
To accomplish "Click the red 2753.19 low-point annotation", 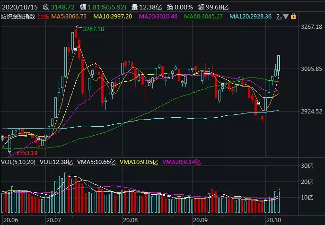I will click(x=27, y=153).
